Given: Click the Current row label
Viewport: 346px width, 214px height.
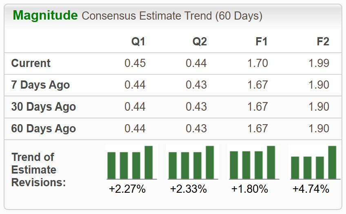Looking at the screenshot, I should click(x=31, y=63).
